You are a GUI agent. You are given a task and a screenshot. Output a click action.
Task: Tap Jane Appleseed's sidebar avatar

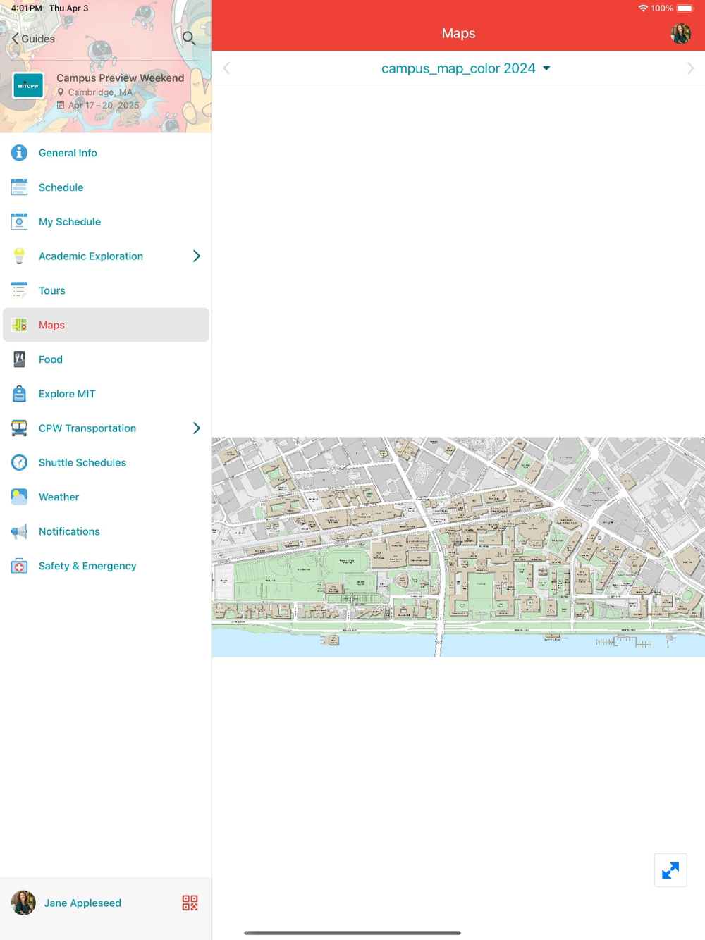[x=23, y=903]
